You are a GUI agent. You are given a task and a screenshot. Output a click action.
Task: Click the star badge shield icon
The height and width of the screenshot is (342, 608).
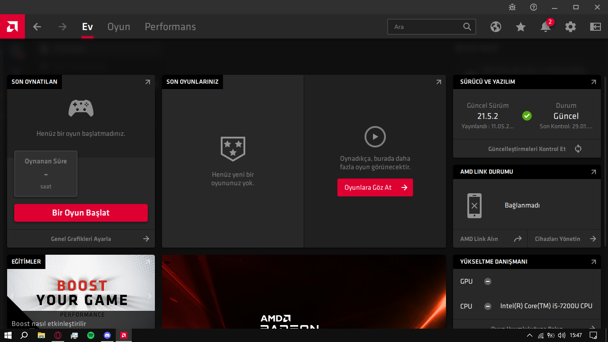233,149
